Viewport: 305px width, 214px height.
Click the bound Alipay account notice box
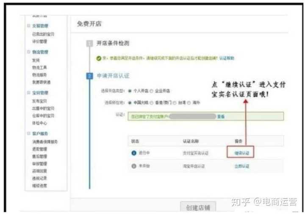[x=205, y=117]
